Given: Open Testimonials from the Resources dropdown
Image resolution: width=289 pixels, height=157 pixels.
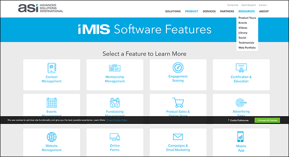Looking at the screenshot, I should 246,43.
